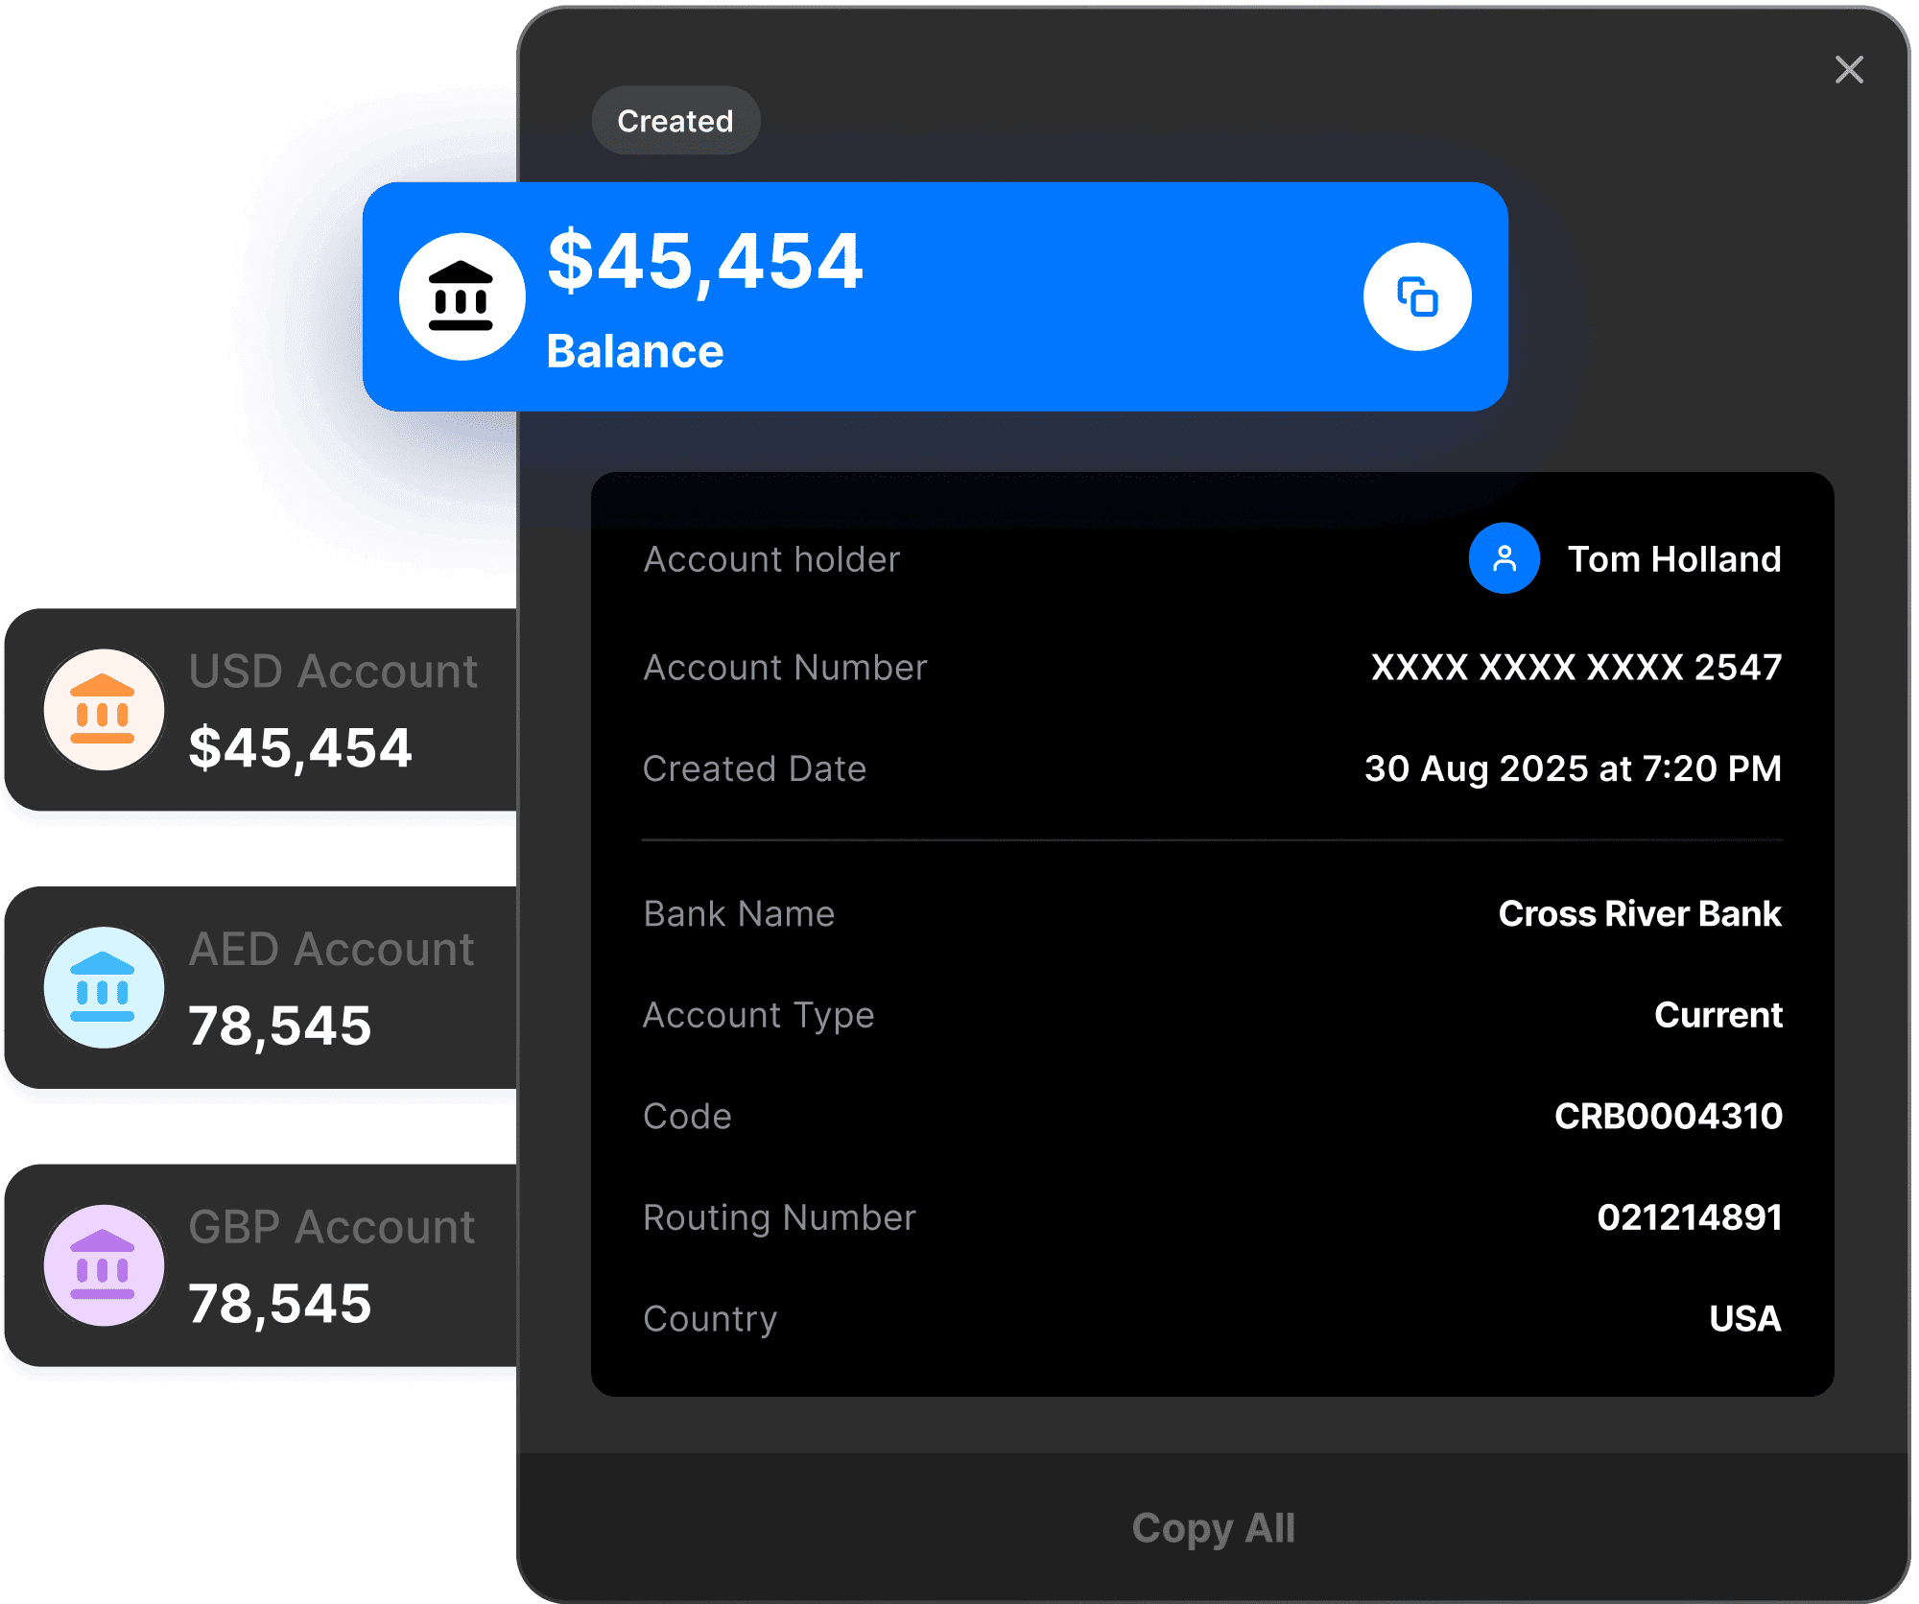Viewport: 1919px width, 1604px height.
Task: Select the bank code CRB0004310
Action: pyautogui.click(x=1669, y=1115)
